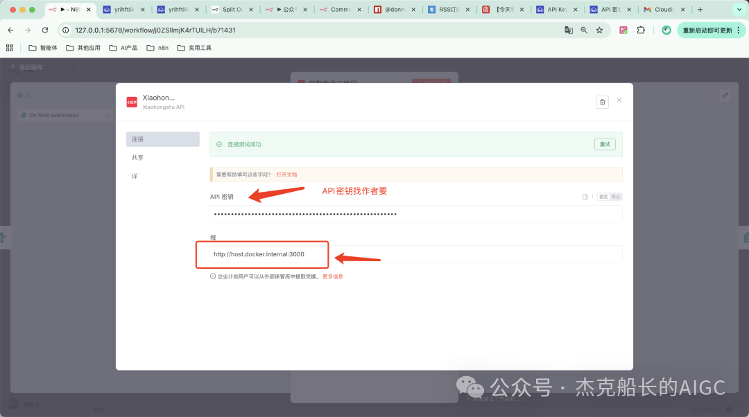Switch to the @donn browser tab
The width and height of the screenshot is (749, 417).
point(395,10)
